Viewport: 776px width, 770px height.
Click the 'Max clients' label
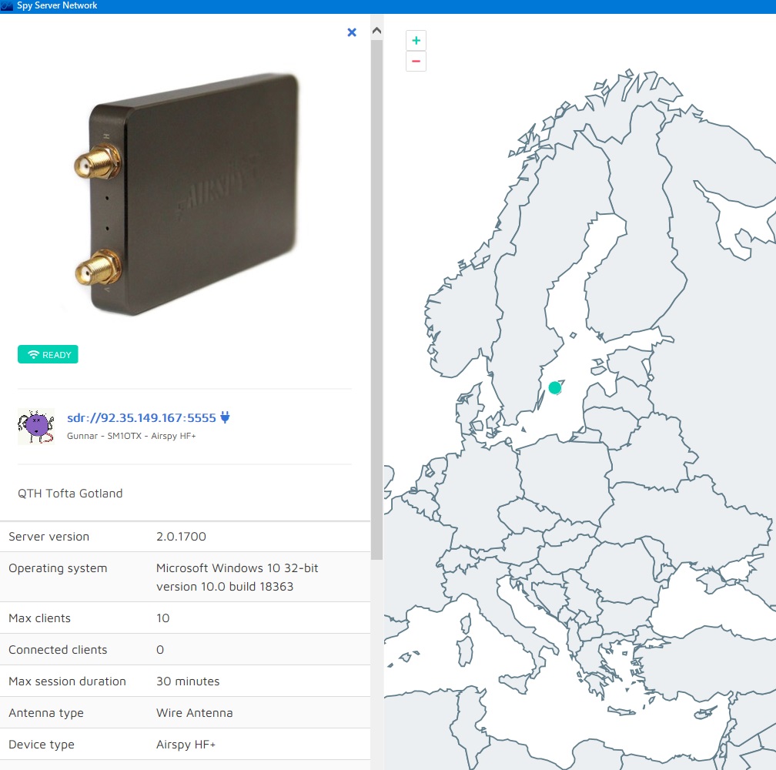39,618
